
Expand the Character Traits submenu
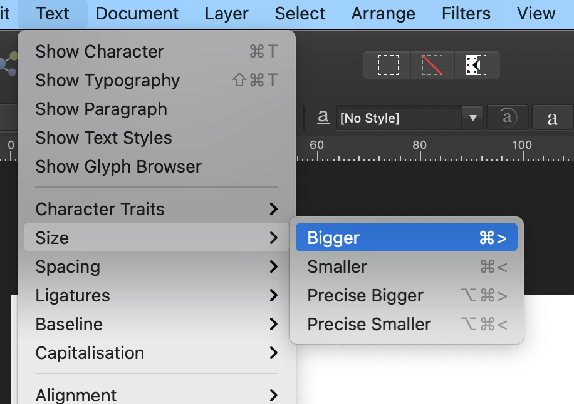pos(100,208)
